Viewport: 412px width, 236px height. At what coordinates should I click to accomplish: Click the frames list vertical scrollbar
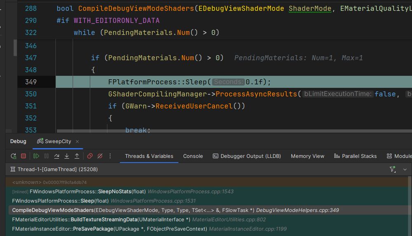tap(410, 206)
